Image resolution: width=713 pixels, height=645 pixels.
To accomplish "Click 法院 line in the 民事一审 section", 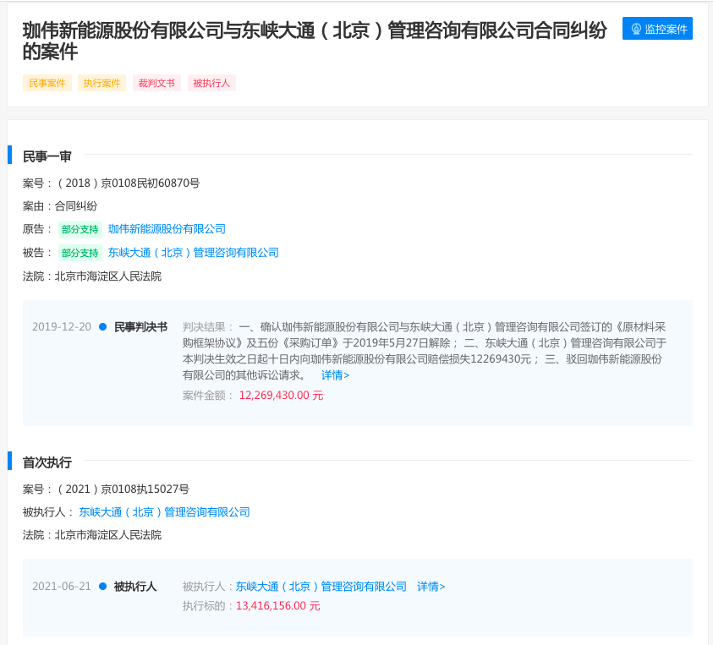I will point(92,276).
